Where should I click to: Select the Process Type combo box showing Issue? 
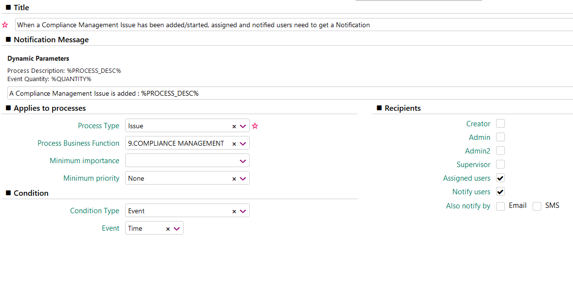coord(187,126)
